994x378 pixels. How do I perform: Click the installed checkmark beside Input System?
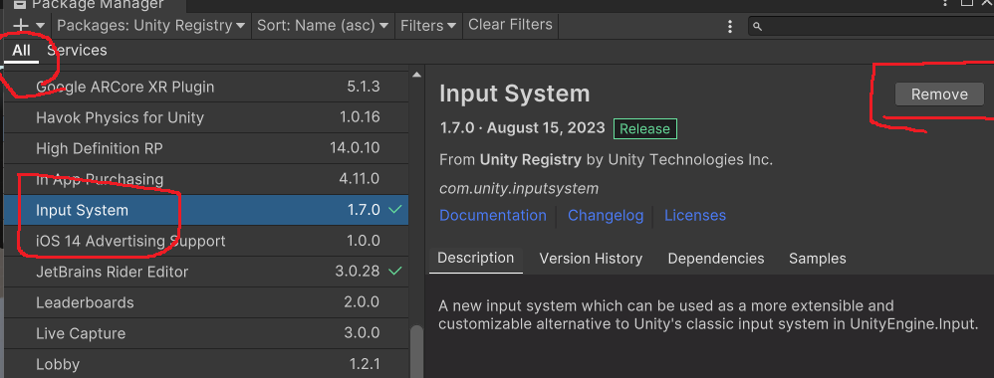click(x=395, y=210)
